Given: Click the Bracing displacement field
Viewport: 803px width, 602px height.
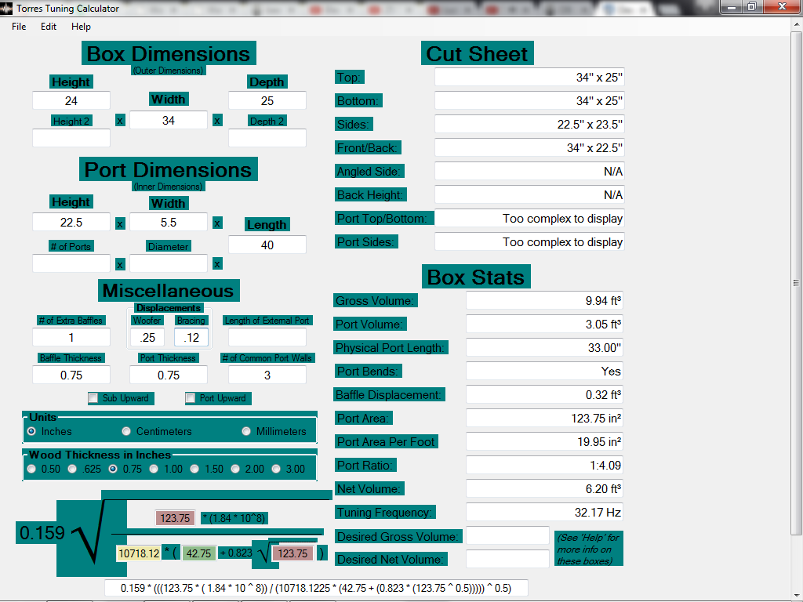Looking at the screenshot, I should [x=191, y=337].
